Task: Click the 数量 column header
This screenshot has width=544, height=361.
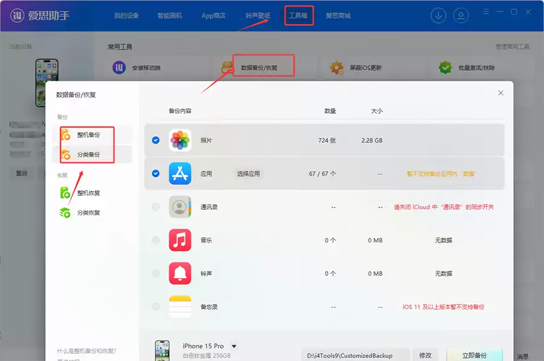Action: click(x=330, y=111)
